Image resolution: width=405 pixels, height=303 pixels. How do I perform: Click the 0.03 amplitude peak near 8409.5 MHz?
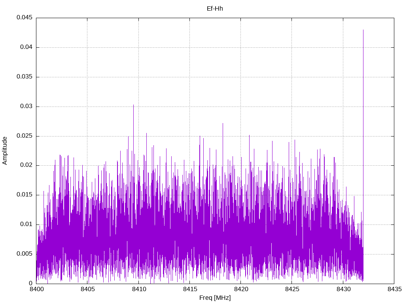click(x=133, y=105)
